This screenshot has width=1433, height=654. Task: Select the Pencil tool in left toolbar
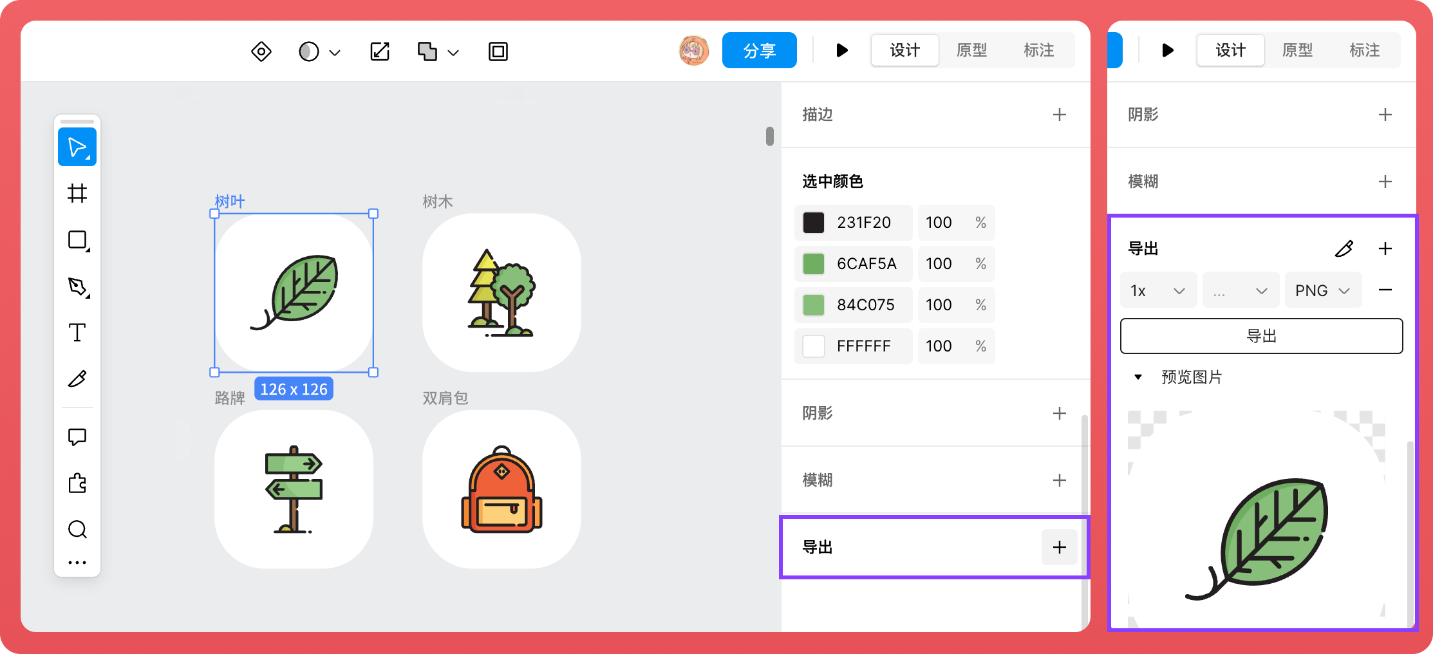pos(77,379)
